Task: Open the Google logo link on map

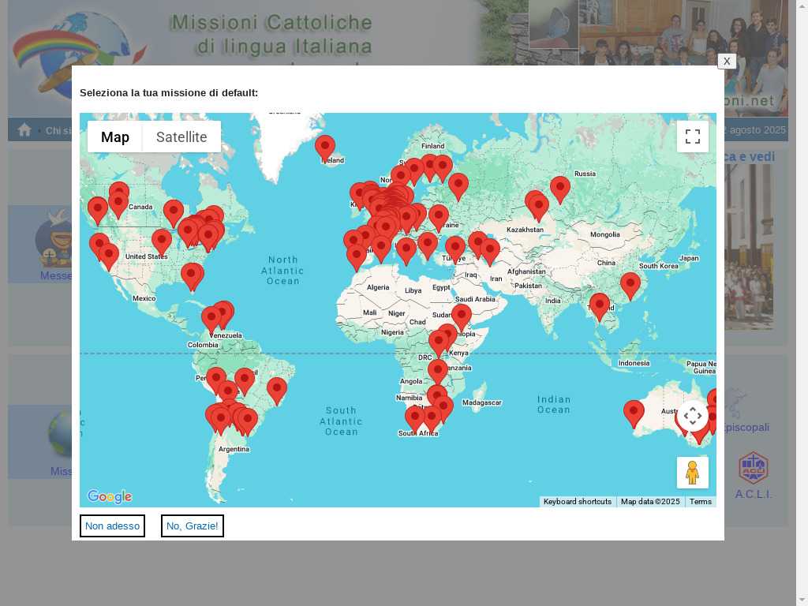Action: (x=109, y=496)
